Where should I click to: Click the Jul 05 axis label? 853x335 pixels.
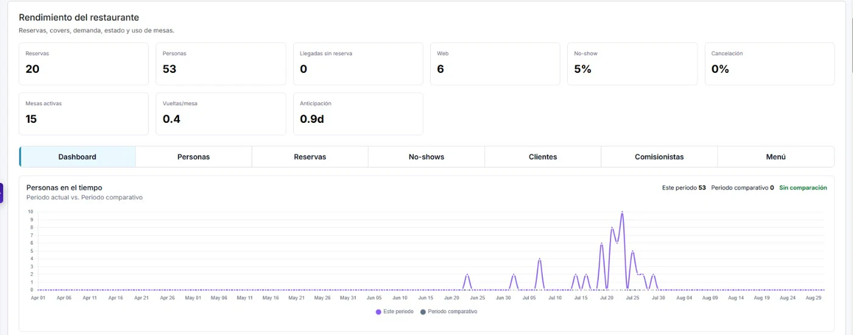(529, 298)
